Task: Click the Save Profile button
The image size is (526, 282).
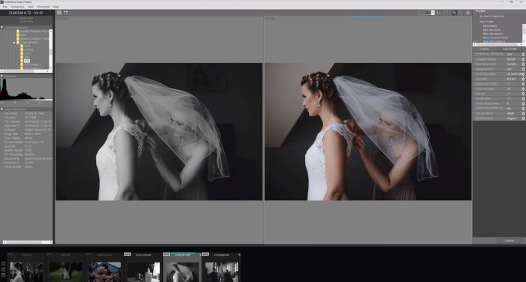Action: coord(509,49)
